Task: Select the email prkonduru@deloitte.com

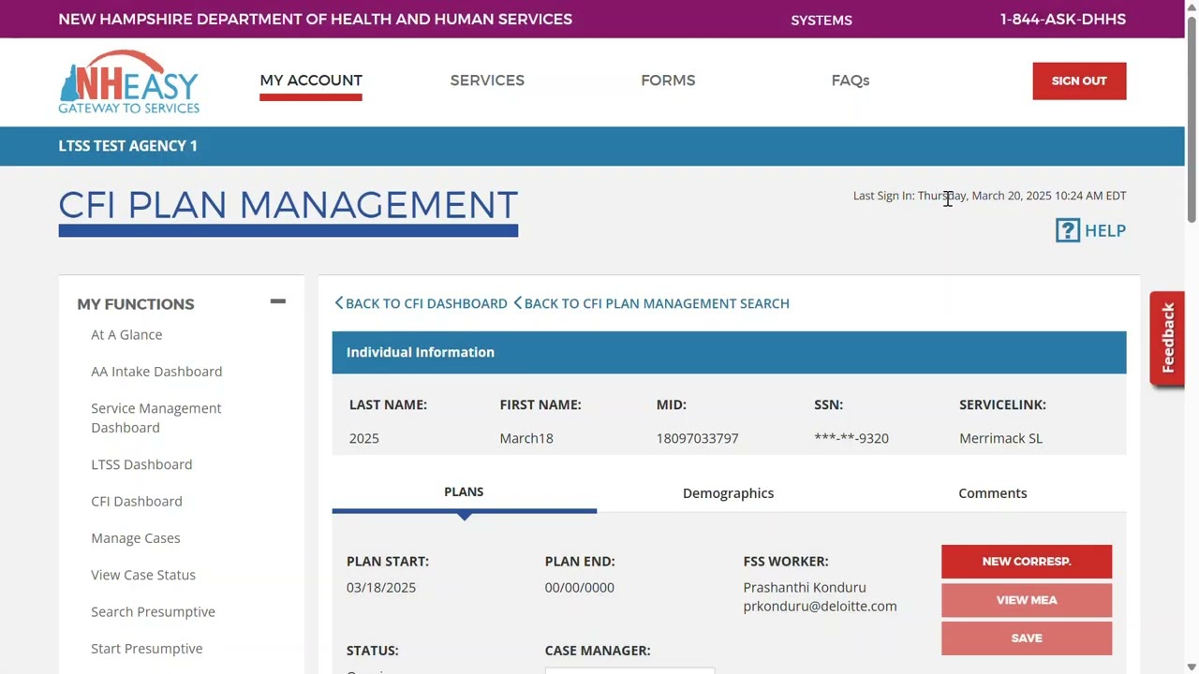Action: [x=820, y=607]
